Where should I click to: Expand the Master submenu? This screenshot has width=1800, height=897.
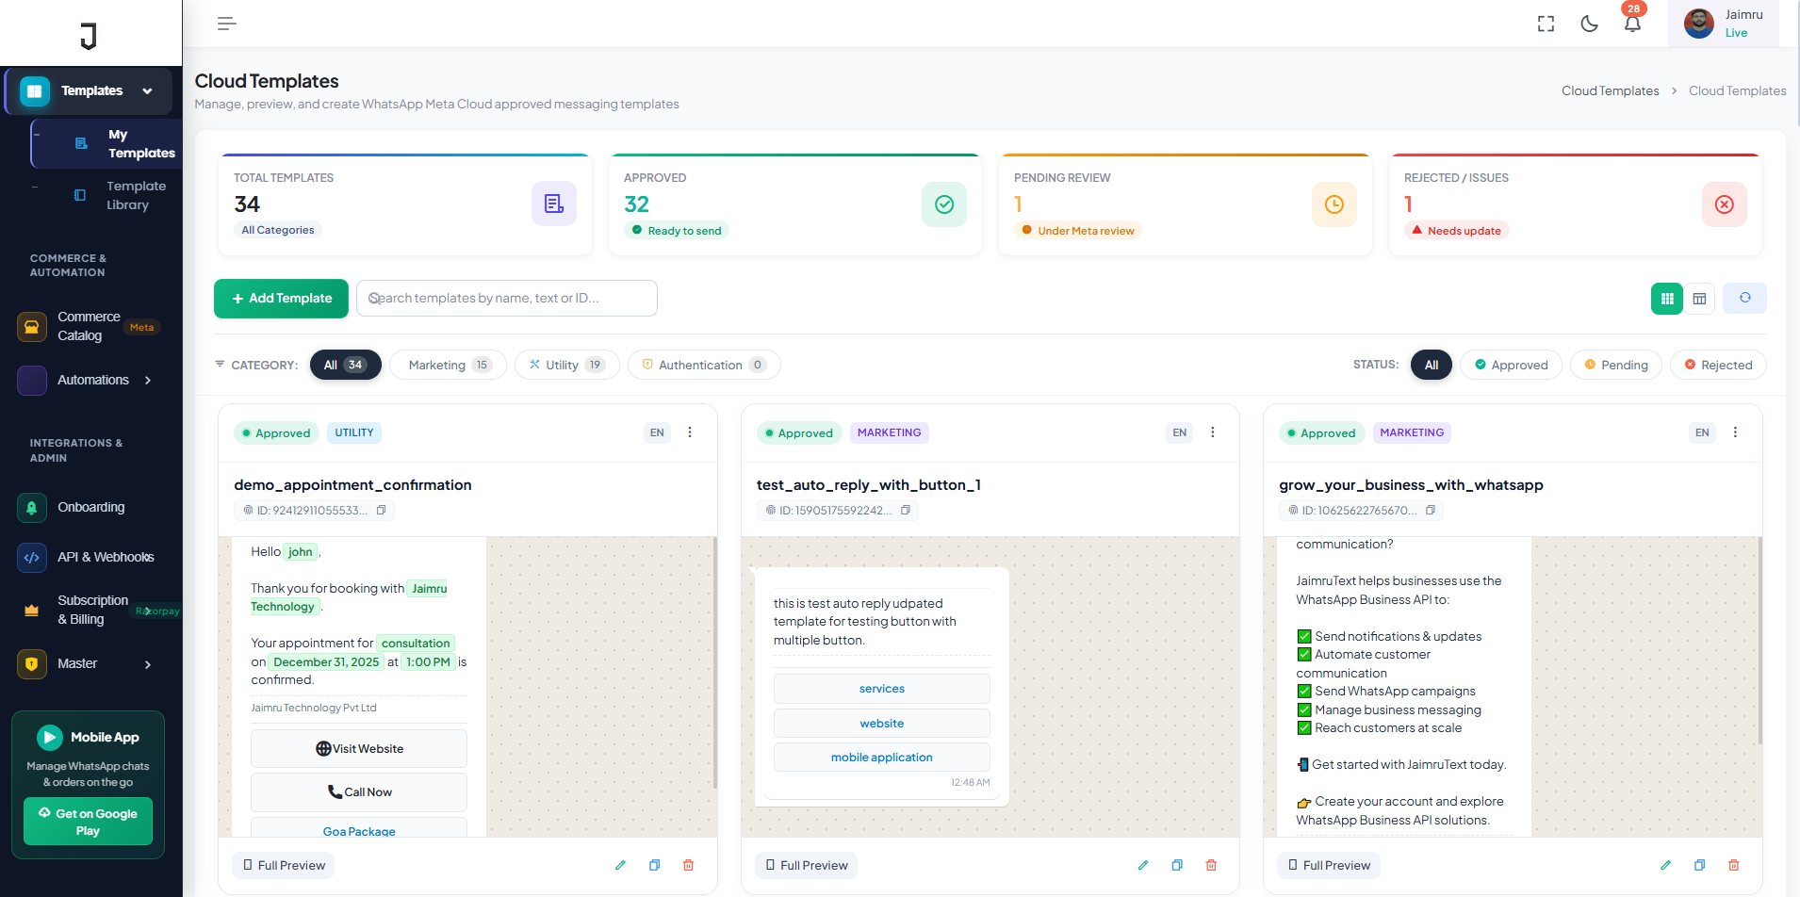tap(90, 664)
